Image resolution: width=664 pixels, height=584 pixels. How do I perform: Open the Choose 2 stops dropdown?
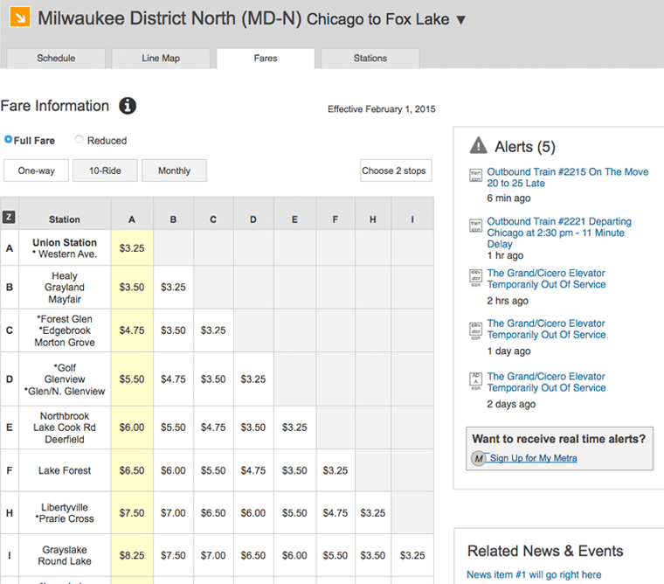[396, 170]
